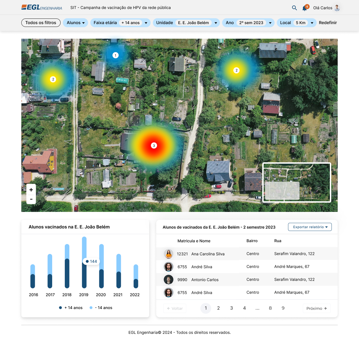359x340 pixels.
Task: Select page 9 in pagination
Action: 283,308
